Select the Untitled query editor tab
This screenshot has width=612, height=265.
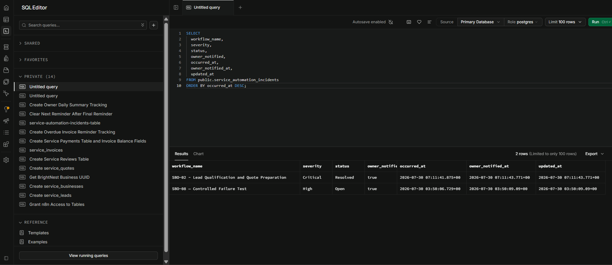(x=208, y=7)
